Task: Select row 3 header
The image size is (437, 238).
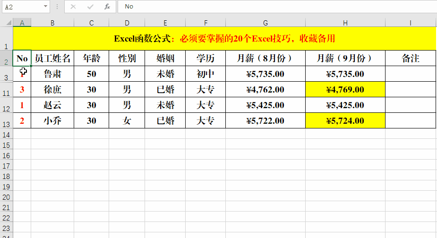Action: coord(6,74)
